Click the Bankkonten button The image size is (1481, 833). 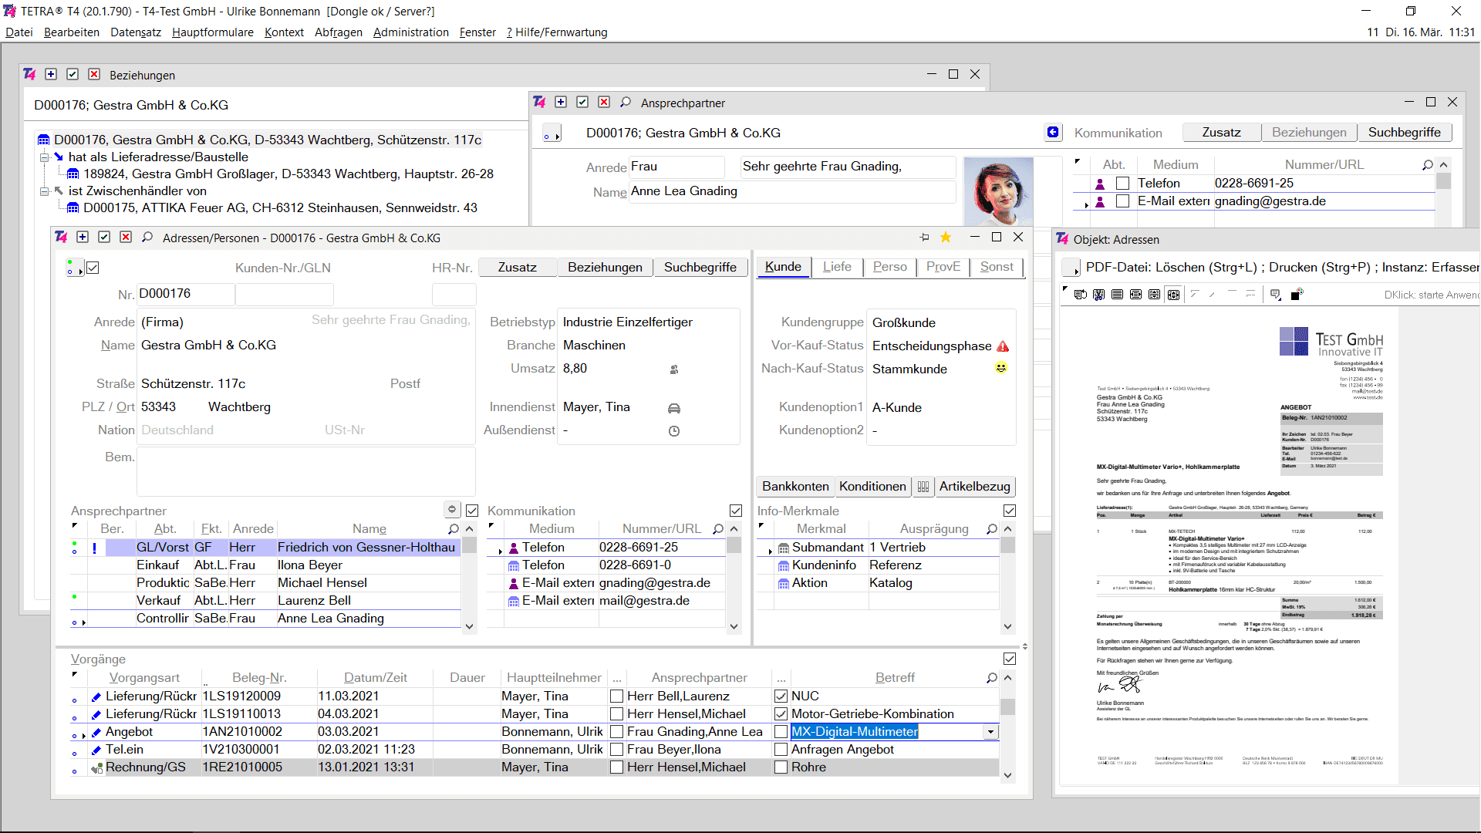795,487
